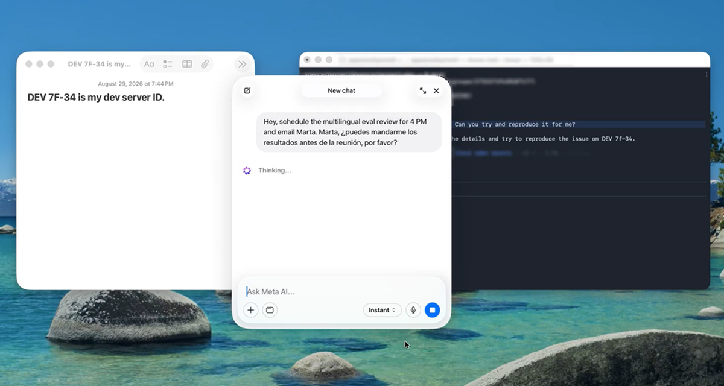Click the screen share icon beside plus
The height and width of the screenshot is (386, 724).
270,310
